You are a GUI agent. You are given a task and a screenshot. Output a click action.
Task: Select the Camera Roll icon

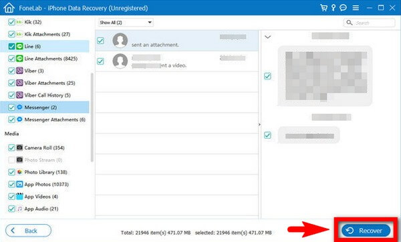point(19,147)
